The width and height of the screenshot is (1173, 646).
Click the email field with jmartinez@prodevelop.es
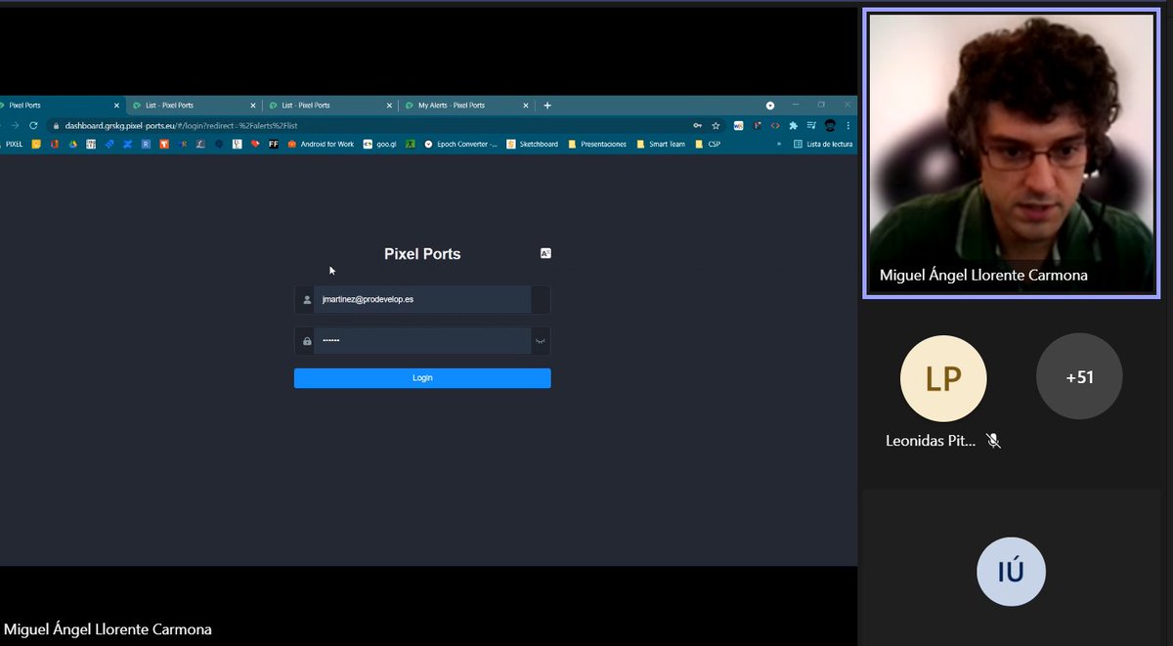tap(422, 299)
